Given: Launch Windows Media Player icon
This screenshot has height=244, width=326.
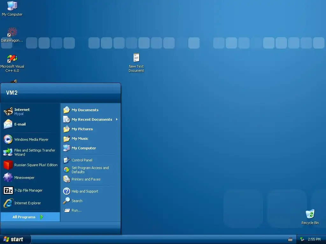Looking at the screenshot, I should point(8,139).
